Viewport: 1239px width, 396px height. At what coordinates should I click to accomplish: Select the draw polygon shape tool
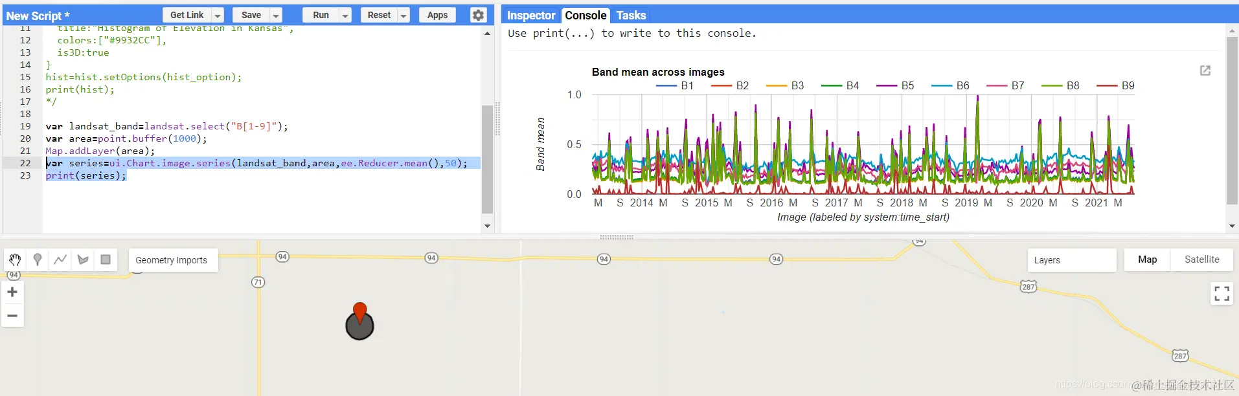(x=83, y=259)
